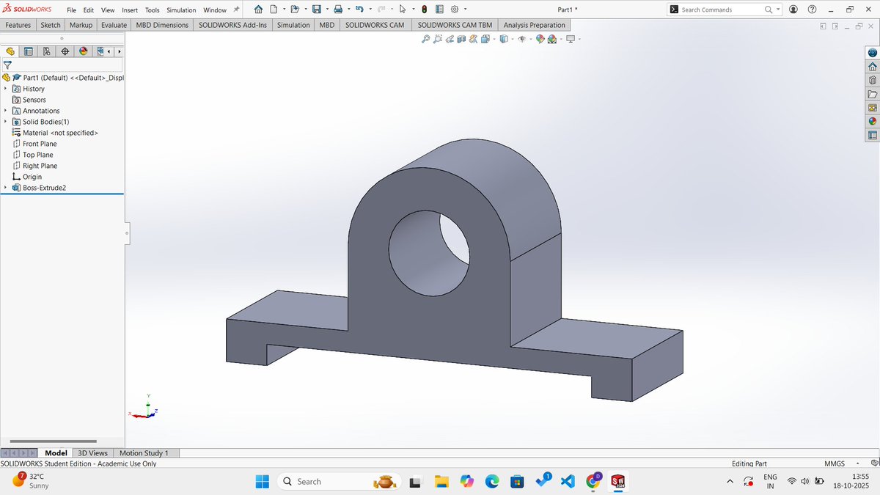Click the Rebuild traffic light icon
This screenshot has width=880, height=495.
[424, 10]
